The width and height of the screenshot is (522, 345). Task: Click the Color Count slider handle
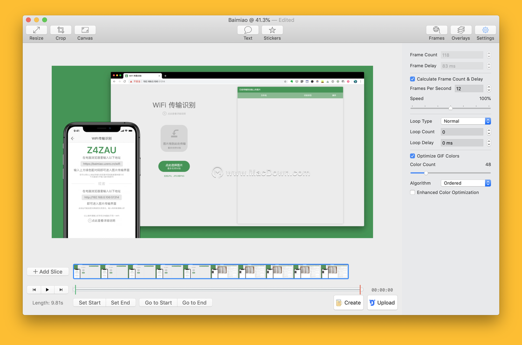click(x=426, y=173)
